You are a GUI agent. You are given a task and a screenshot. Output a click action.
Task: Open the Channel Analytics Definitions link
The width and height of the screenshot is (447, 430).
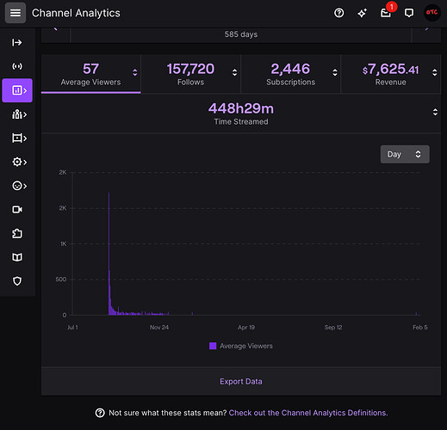click(308, 413)
